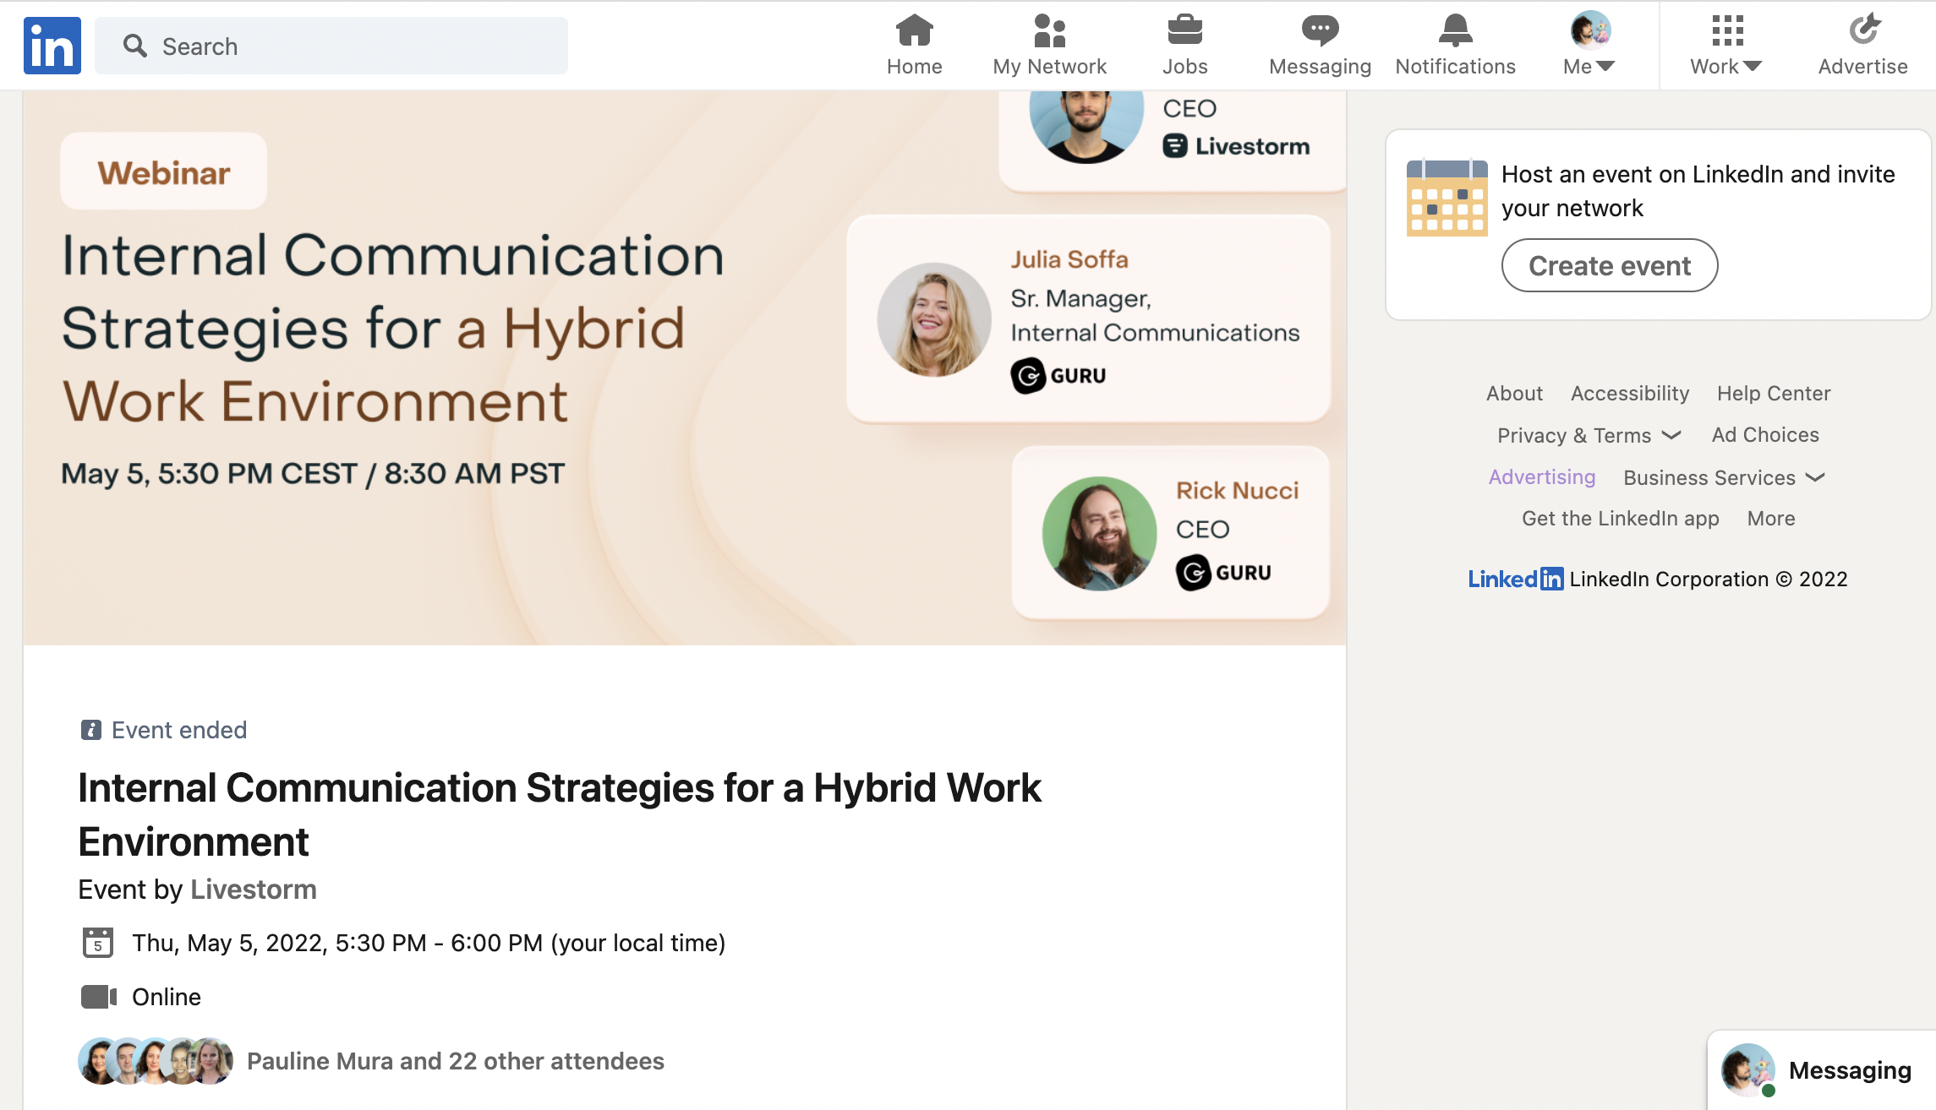Image resolution: width=1936 pixels, height=1110 pixels.
Task: Click the video camera icon beside Online
Action: click(99, 997)
